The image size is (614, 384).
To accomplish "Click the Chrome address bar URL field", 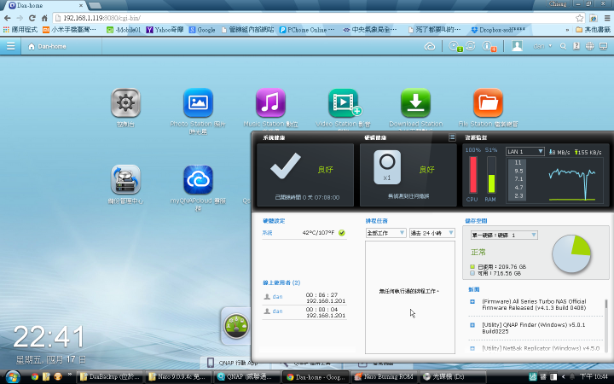I will click(313, 18).
